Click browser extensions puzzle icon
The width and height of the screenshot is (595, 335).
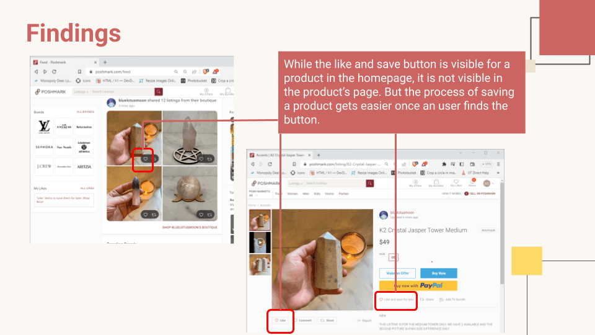(x=444, y=164)
